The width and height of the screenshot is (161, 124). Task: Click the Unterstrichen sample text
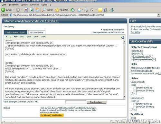coord(141,56)
